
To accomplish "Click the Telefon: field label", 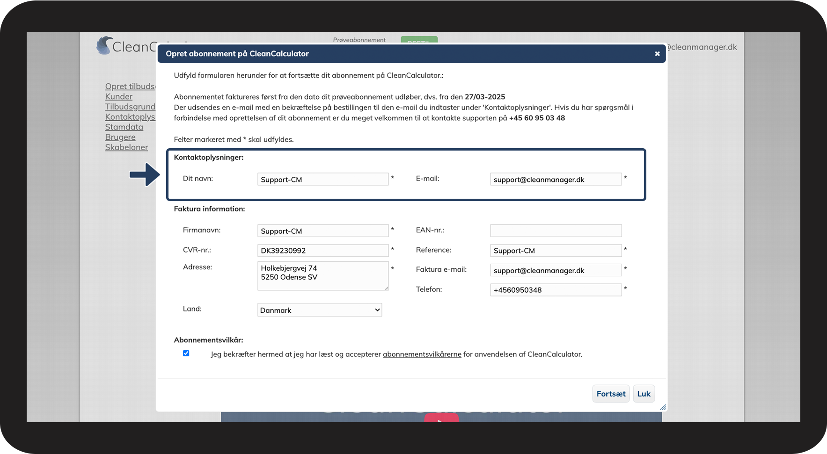I will coord(429,289).
